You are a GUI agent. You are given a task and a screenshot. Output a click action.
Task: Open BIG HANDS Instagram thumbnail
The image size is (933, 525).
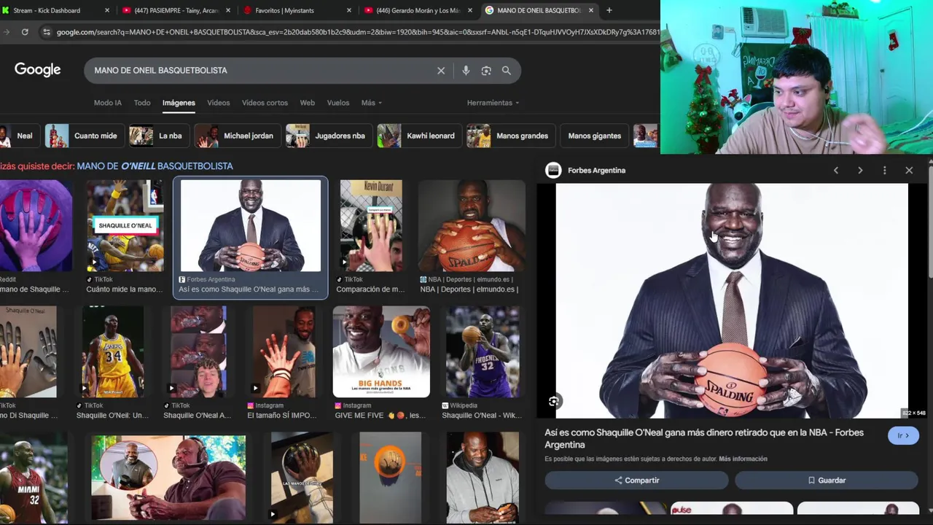point(381,351)
